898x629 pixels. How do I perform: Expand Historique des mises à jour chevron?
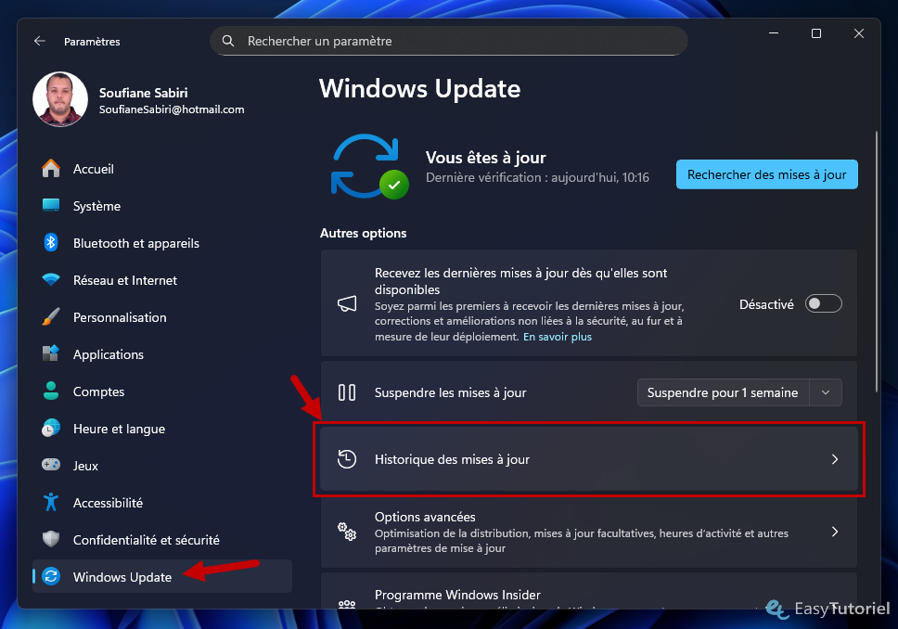tap(834, 459)
